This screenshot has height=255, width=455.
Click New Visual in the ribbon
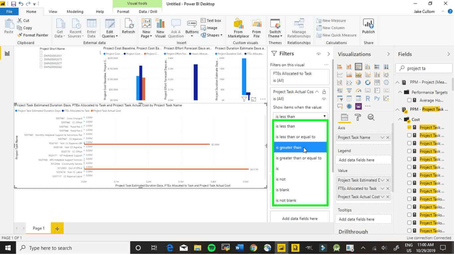coord(160,28)
